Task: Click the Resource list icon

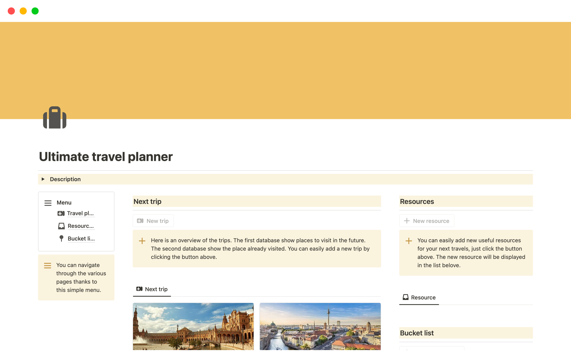Action: coord(405,297)
